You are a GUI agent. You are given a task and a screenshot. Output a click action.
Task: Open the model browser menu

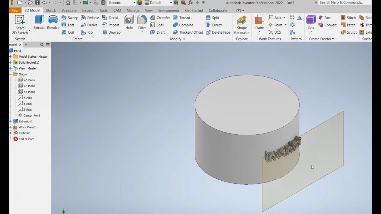click(48, 45)
